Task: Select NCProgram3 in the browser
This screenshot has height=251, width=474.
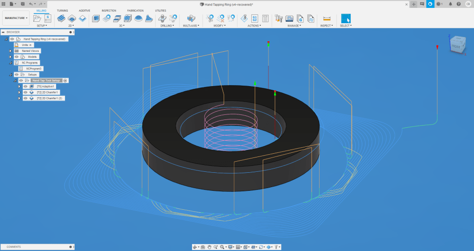Action: pyautogui.click(x=34, y=69)
